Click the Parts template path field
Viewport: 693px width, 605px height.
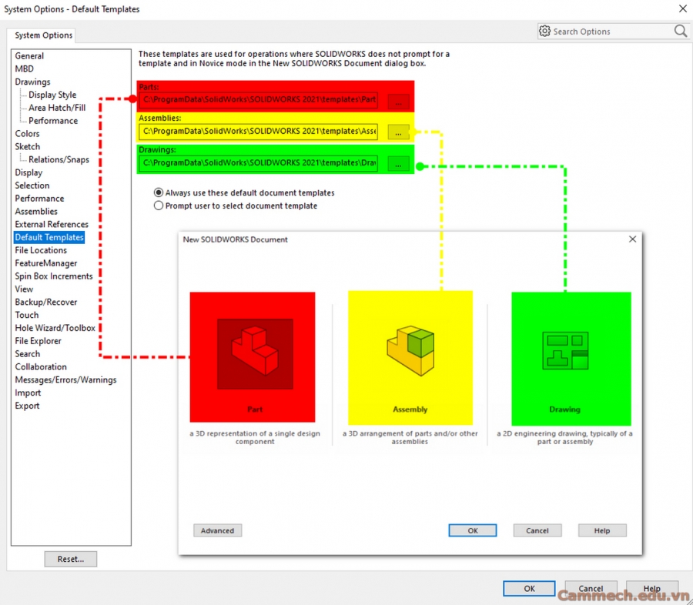point(258,100)
